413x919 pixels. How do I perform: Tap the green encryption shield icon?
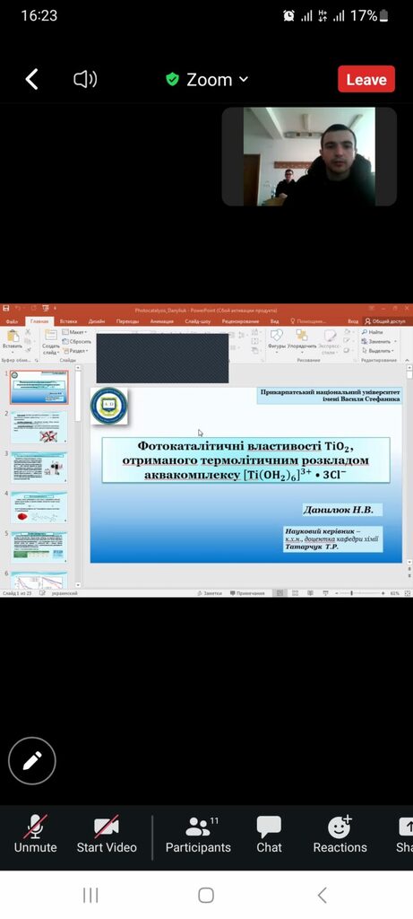click(172, 79)
